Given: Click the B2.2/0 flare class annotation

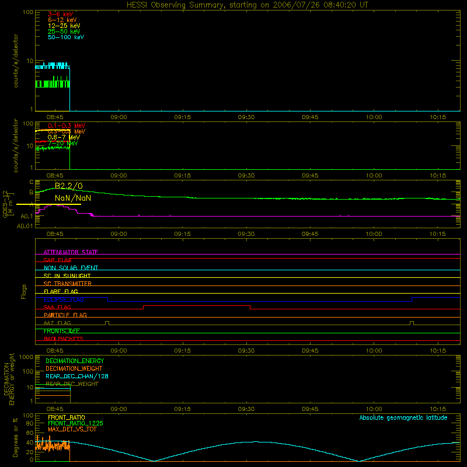Looking at the screenshot, I should click(68, 186).
